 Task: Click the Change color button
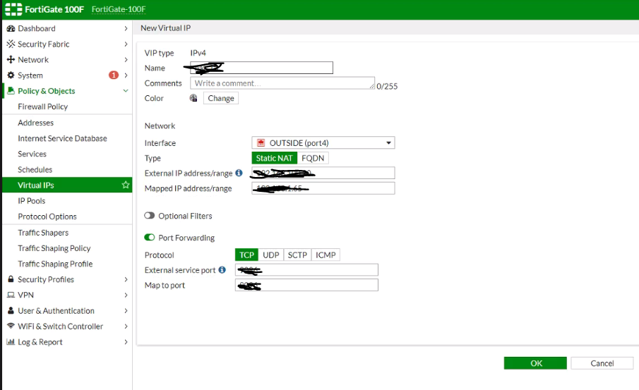[x=221, y=98]
